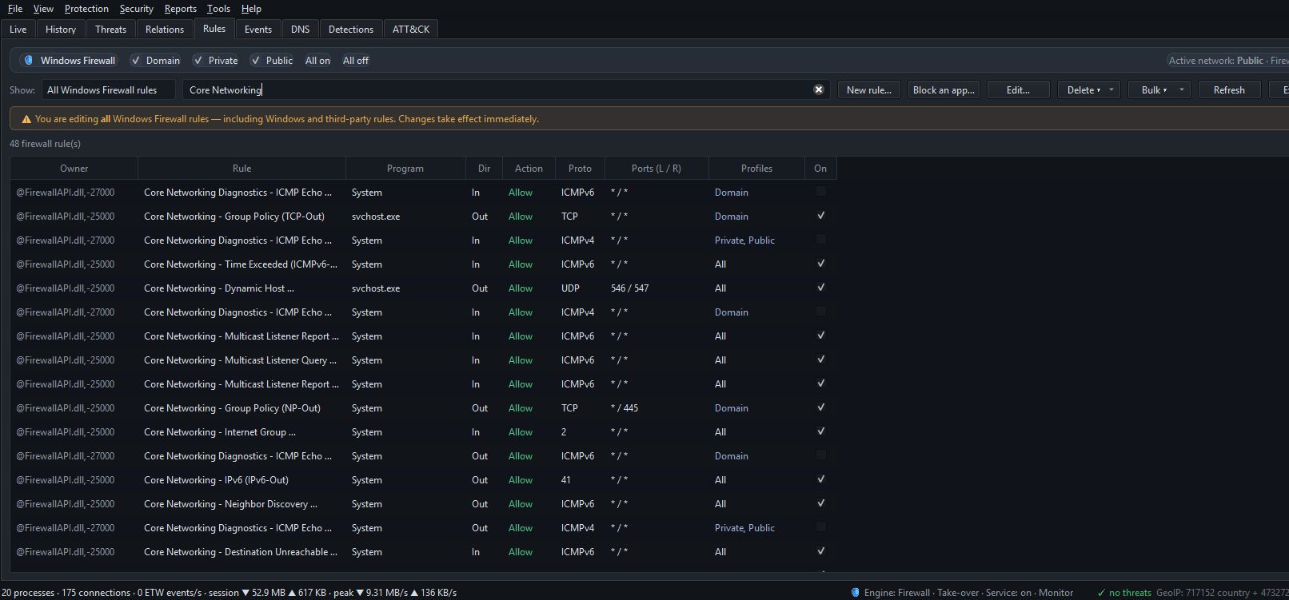
Task: Select the Group Policy (NP-Out) rule
Action: point(423,407)
